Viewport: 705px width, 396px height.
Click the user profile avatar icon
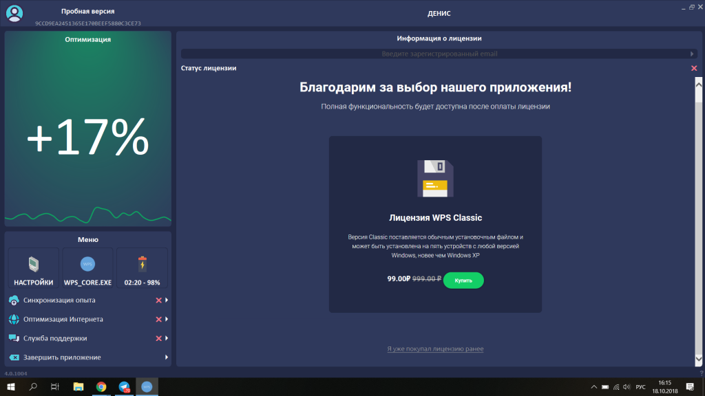coord(14,13)
